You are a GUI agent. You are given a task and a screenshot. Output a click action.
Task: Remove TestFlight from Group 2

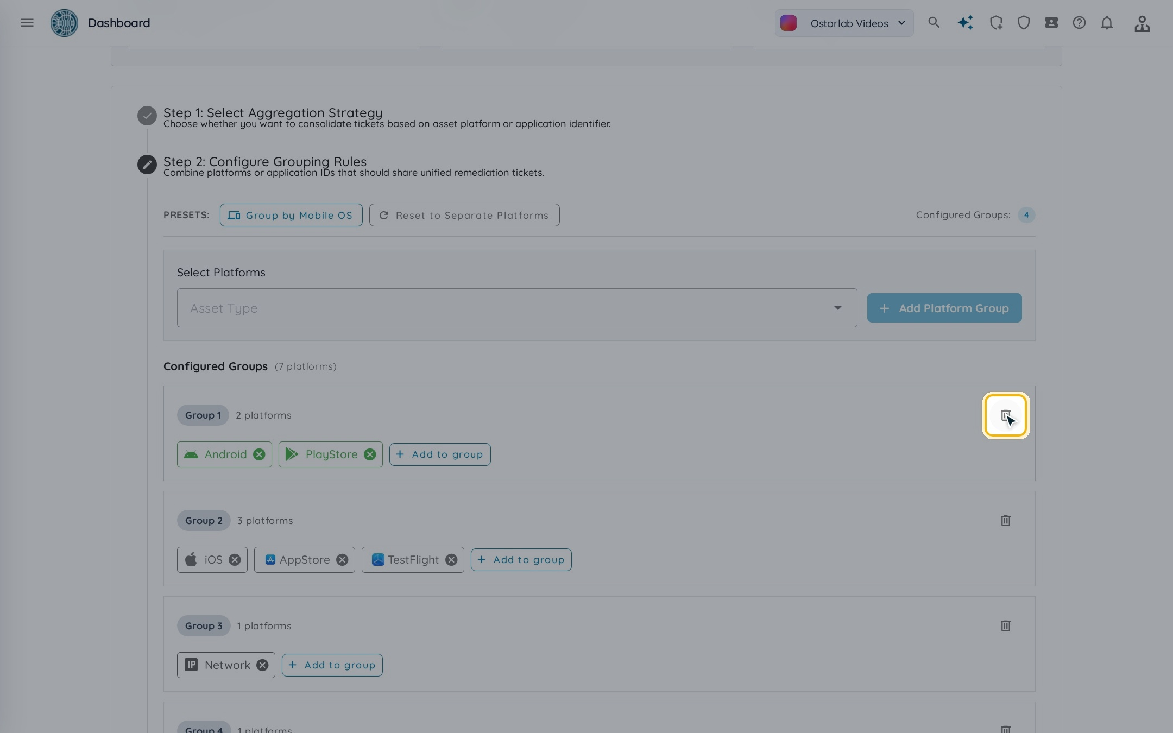click(451, 560)
